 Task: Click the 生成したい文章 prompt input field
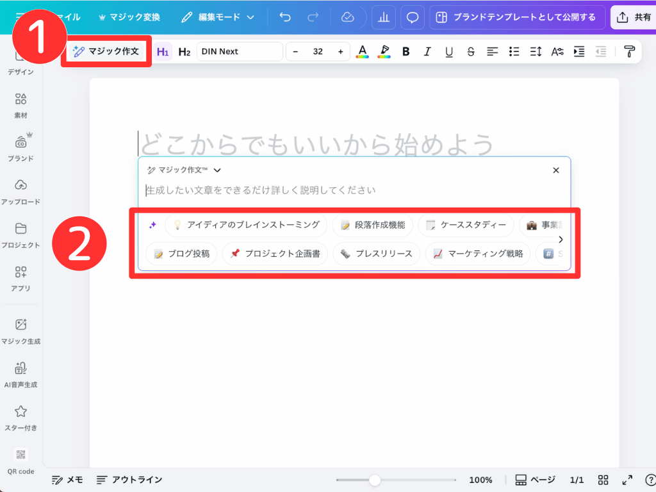pyautogui.click(x=354, y=190)
